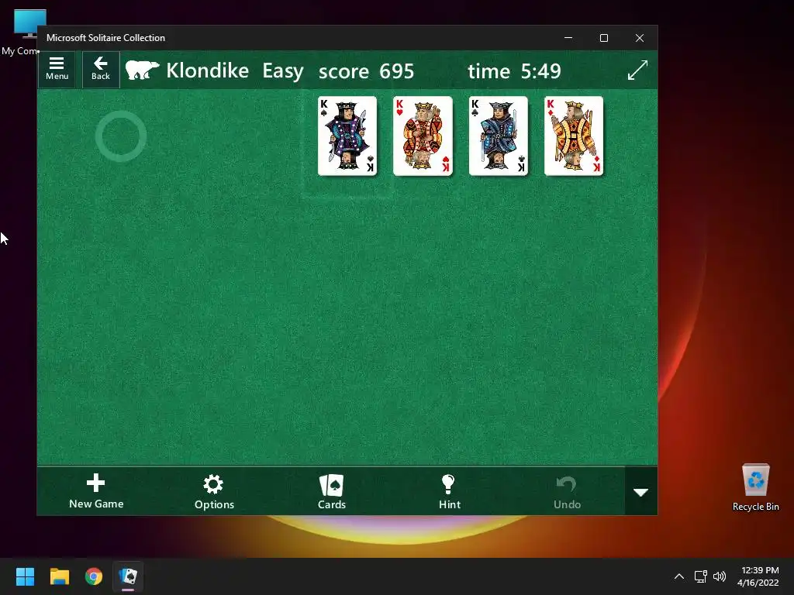Click the Klondike game title text

pos(208,71)
